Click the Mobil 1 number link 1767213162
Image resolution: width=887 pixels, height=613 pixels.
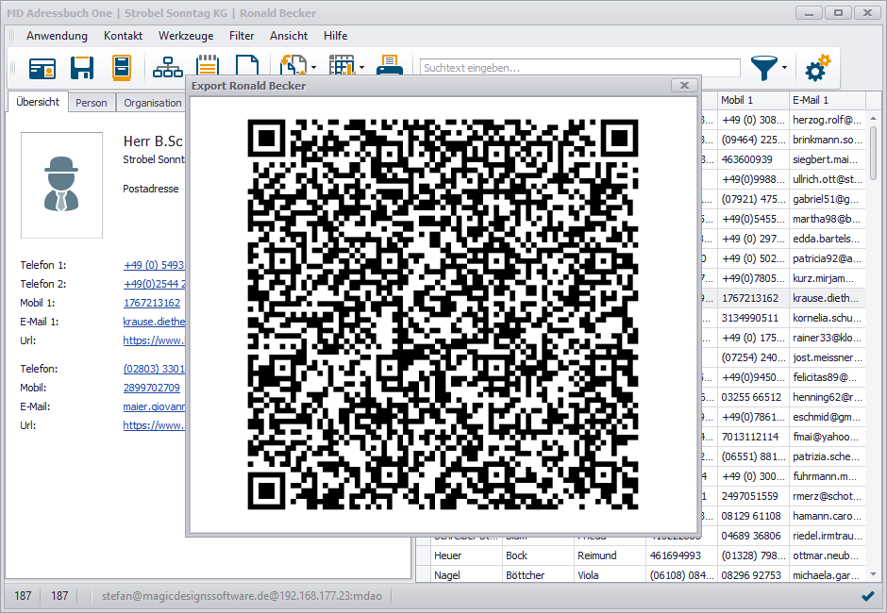click(152, 303)
